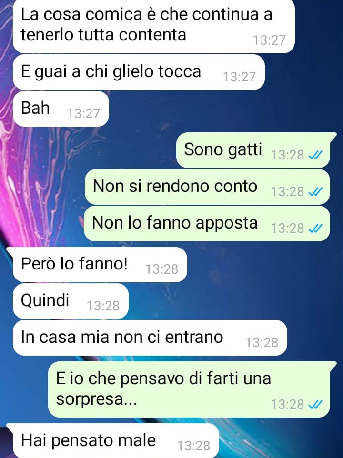Select the 'E guai a chi glielo tocca' bubble
The height and width of the screenshot is (458, 343).
[x=139, y=72]
